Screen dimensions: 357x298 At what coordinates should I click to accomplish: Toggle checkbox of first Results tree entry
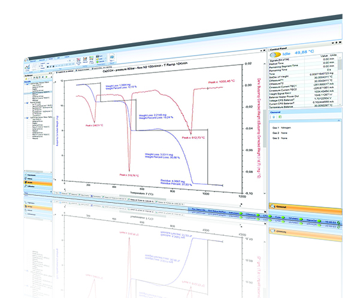pos(27,84)
